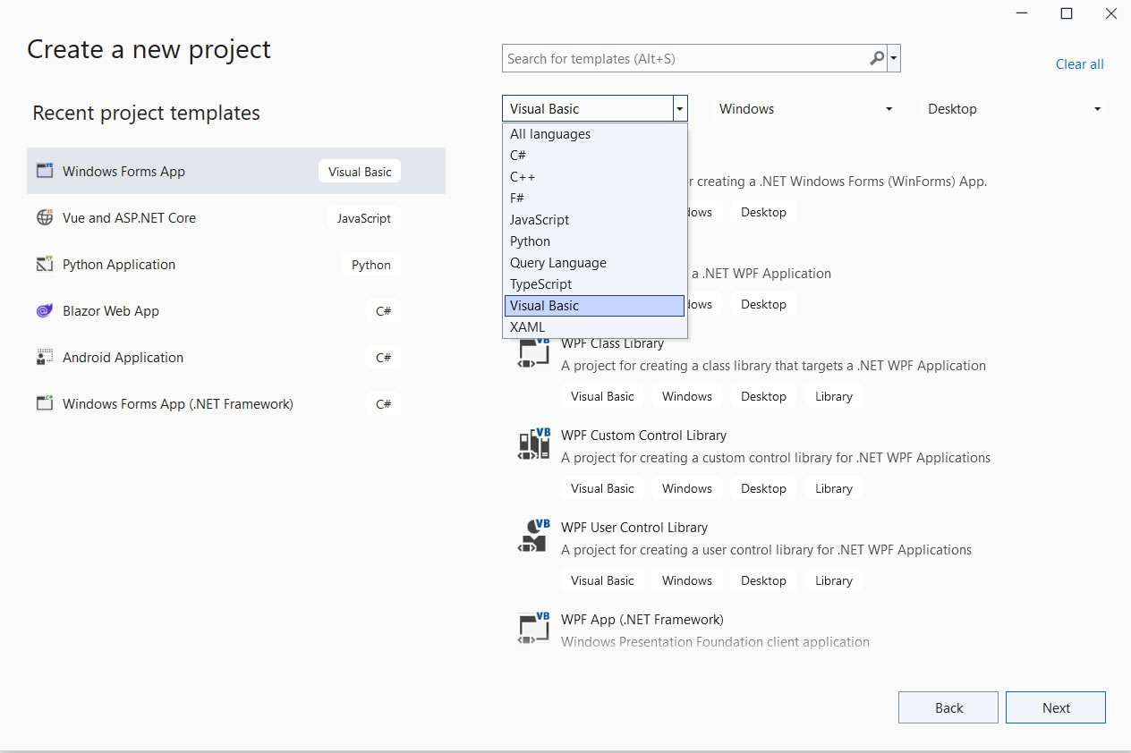
Task: Collapse the Visual Basic language dropdown arrow
Action: pos(680,109)
